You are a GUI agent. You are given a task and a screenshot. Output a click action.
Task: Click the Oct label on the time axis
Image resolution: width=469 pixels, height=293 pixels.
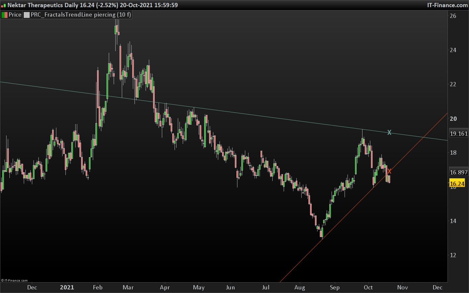pyautogui.click(x=368, y=287)
